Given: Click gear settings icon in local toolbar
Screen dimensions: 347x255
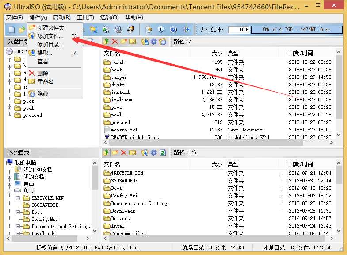Looking at the screenshot, I should point(153,152).
